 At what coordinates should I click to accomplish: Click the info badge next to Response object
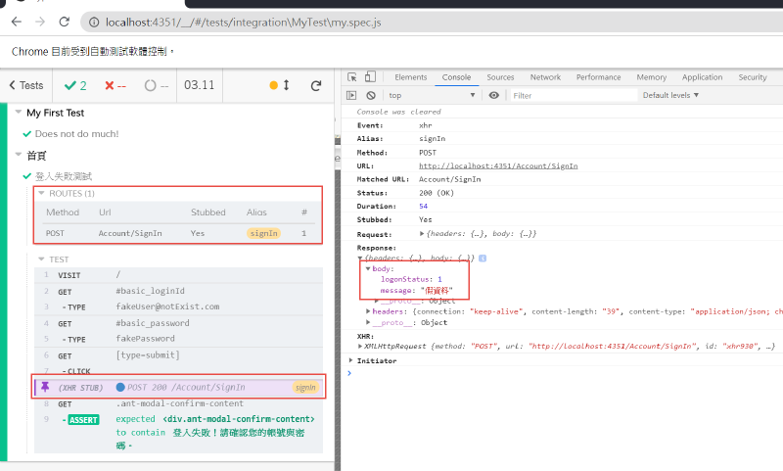click(483, 259)
